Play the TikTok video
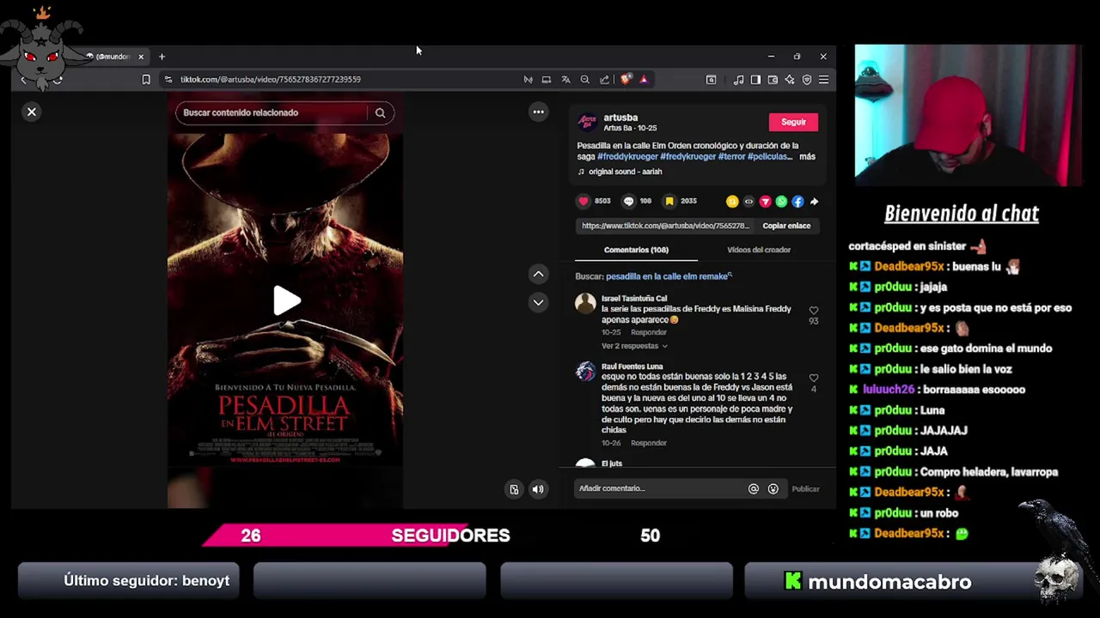This screenshot has height=618, width=1100. tap(286, 300)
